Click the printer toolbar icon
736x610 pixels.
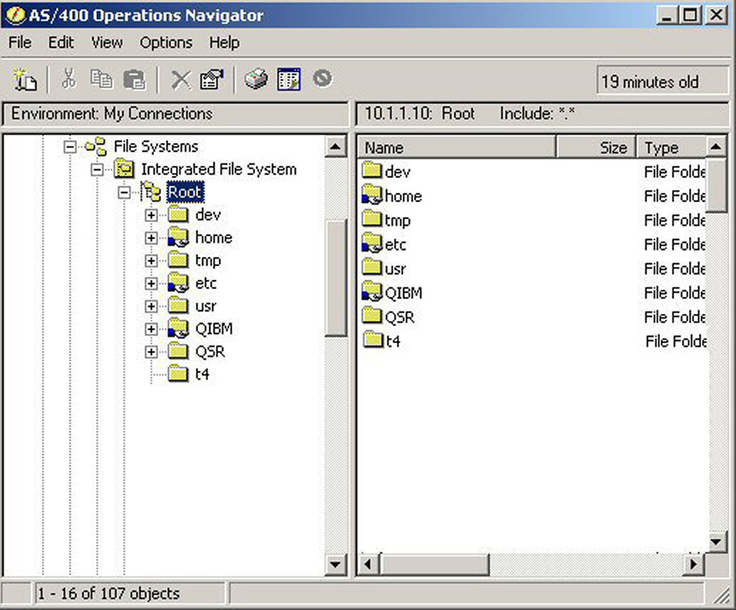[256, 79]
